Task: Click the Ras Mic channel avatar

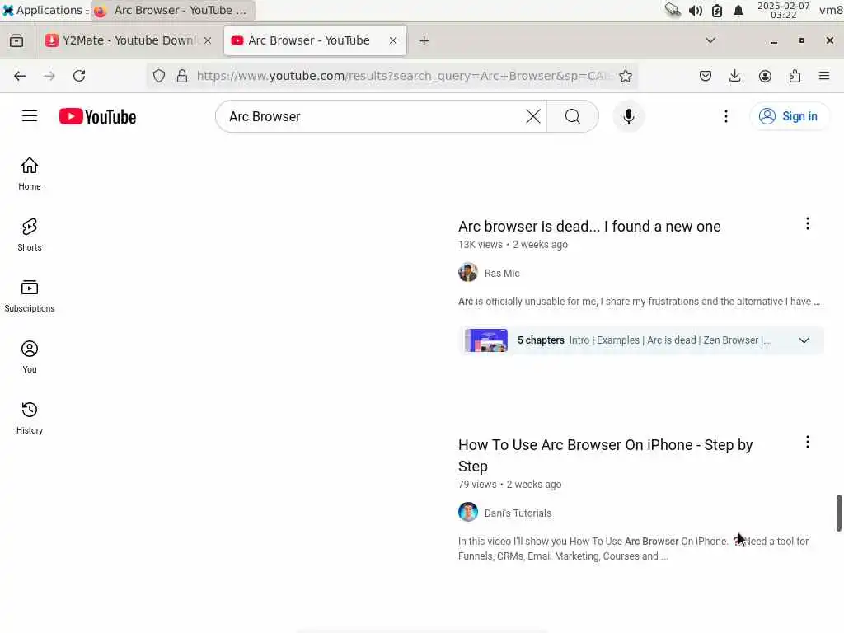Action: click(x=468, y=273)
